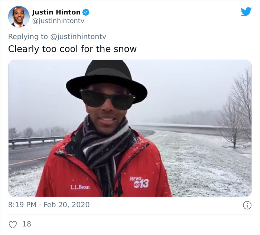Screen dimensions: 260x235
Task: Like the tweet with heart icon
Action: click(13, 225)
